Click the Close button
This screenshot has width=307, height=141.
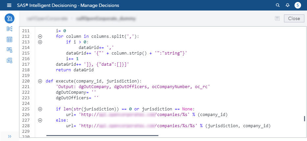coord(294,18)
